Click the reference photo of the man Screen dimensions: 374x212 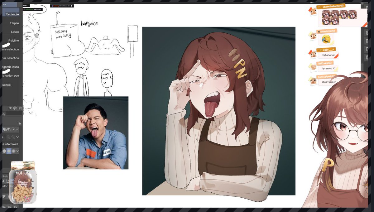pyautogui.click(x=96, y=133)
